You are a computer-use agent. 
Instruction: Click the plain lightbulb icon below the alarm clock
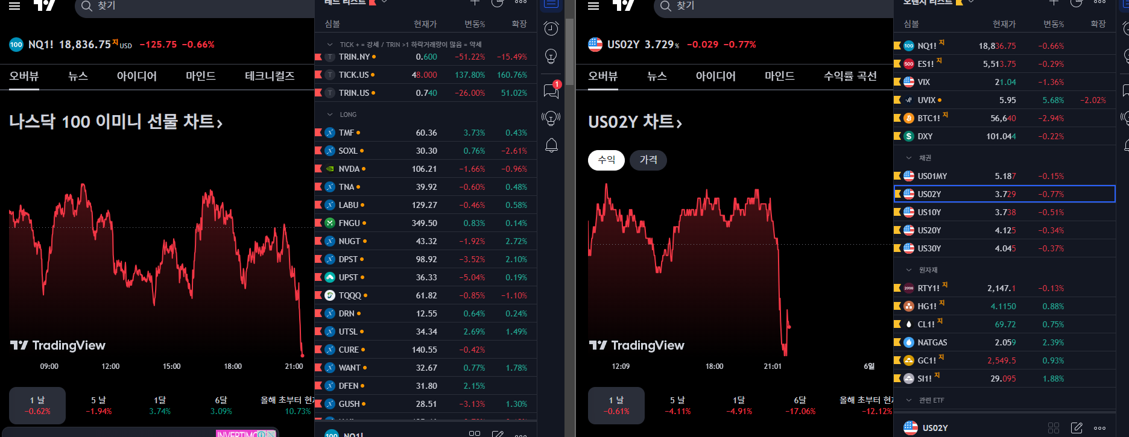tap(551, 57)
